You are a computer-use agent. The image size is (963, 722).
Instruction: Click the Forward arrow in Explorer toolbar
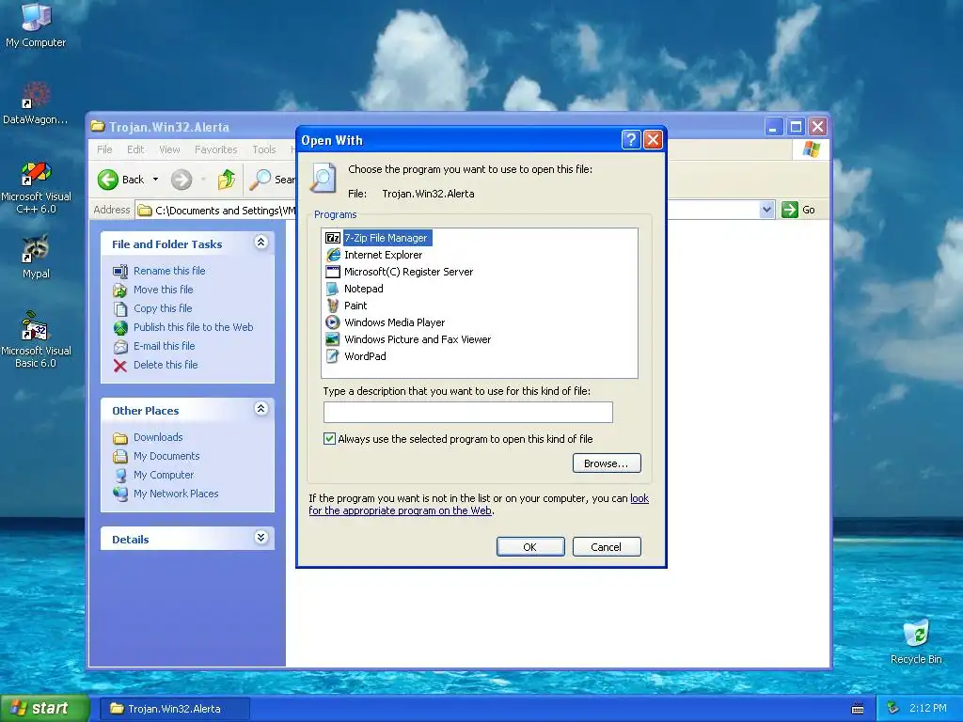[x=182, y=180]
